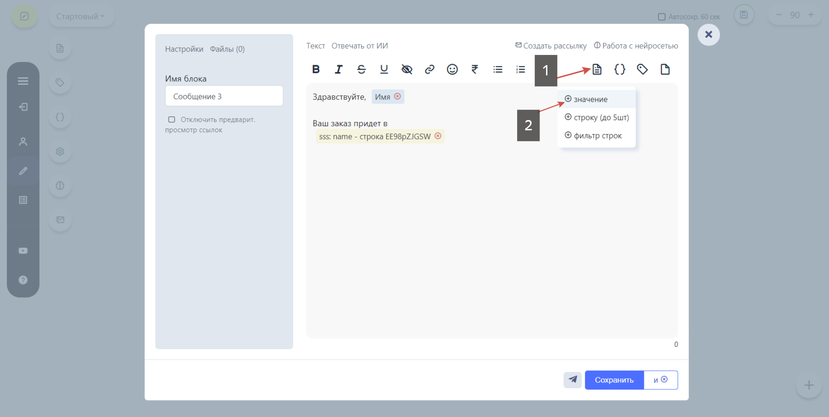Image resolution: width=829 pixels, height=417 pixels.
Task: Toggle the Автосохр. 60 сек checkbox
Action: [x=661, y=17]
